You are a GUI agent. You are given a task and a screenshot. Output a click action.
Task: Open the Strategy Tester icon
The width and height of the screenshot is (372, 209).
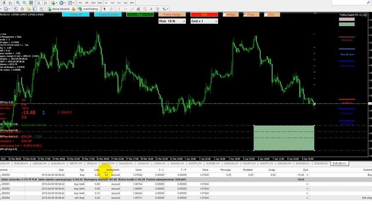(41, 9)
